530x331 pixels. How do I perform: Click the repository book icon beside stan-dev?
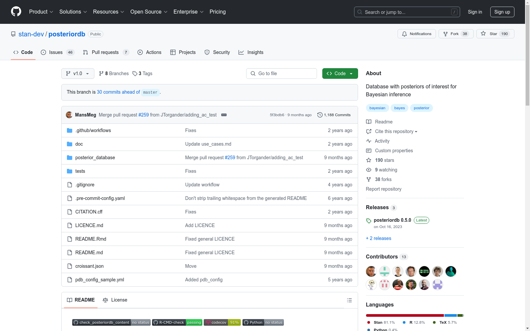coord(13,34)
